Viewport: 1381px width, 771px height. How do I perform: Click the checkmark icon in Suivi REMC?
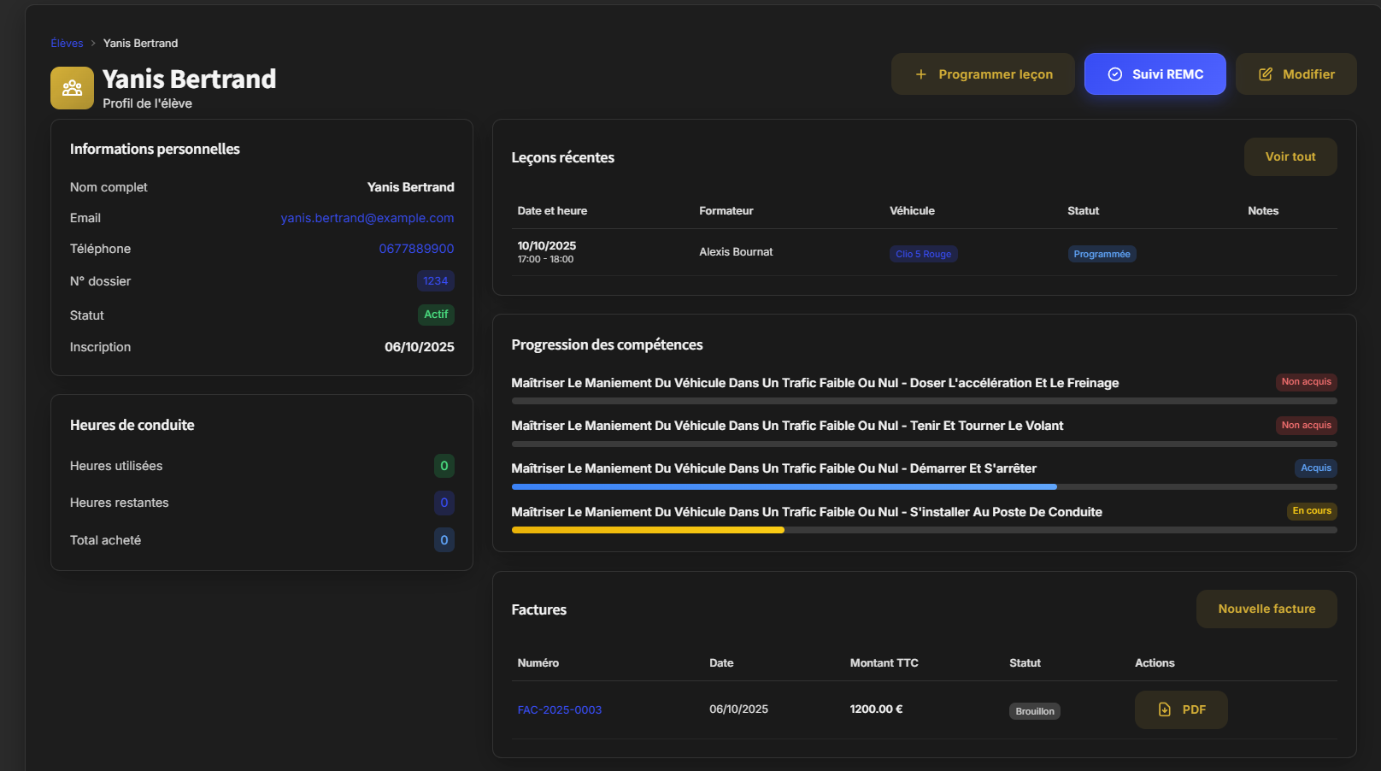1114,74
